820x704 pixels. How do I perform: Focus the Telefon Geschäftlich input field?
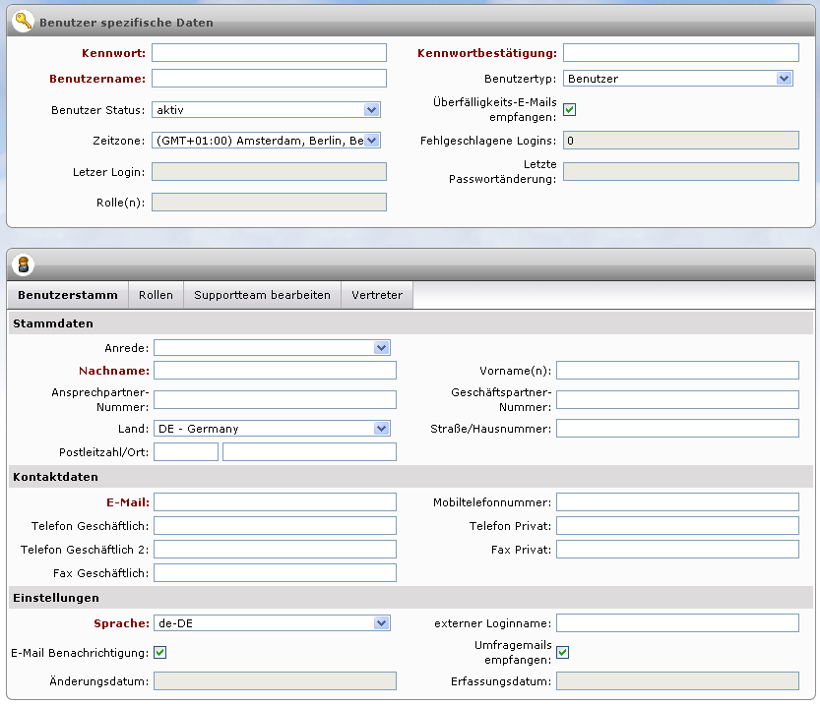pyautogui.click(x=275, y=525)
